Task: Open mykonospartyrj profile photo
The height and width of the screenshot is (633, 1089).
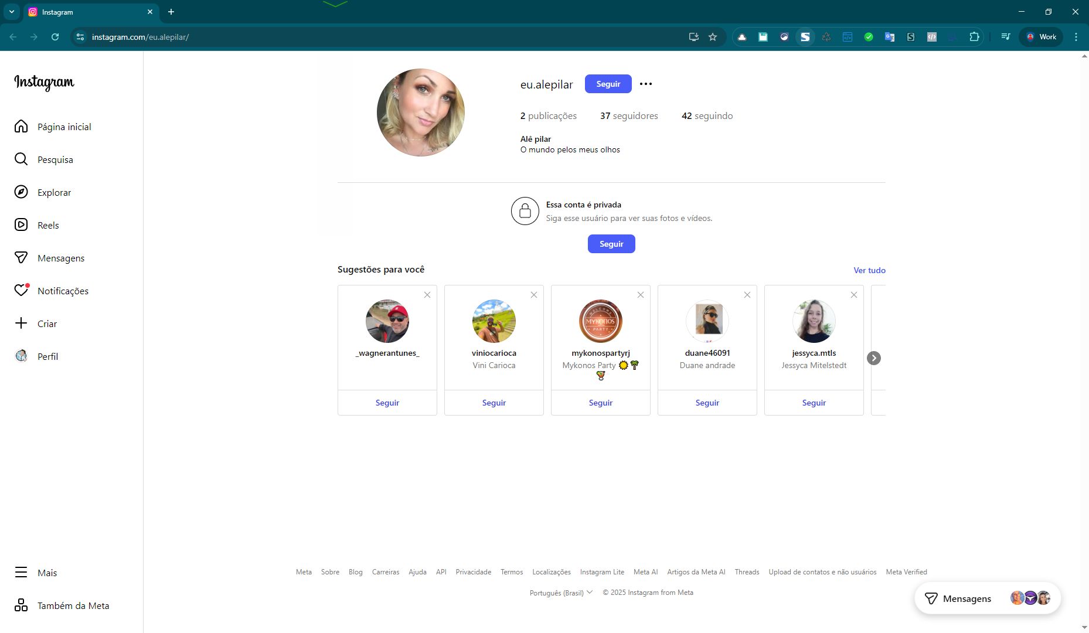Action: click(601, 321)
